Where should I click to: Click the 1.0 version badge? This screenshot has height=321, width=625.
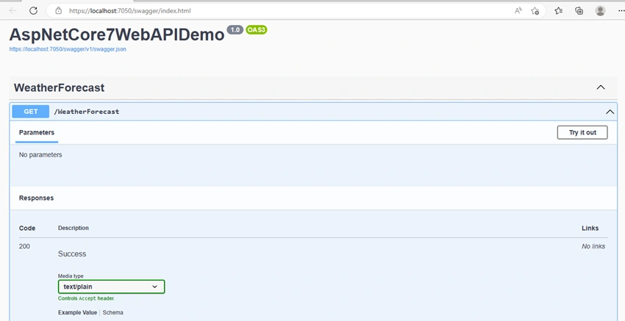tap(235, 30)
